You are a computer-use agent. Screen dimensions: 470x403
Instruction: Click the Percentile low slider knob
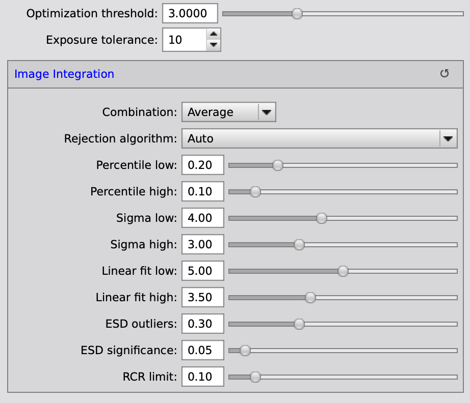(x=277, y=165)
